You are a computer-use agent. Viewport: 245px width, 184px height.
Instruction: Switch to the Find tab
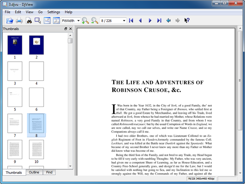pyautogui.click(x=49, y=172)
